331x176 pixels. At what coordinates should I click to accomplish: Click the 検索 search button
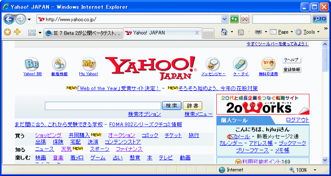pos(172,106)
